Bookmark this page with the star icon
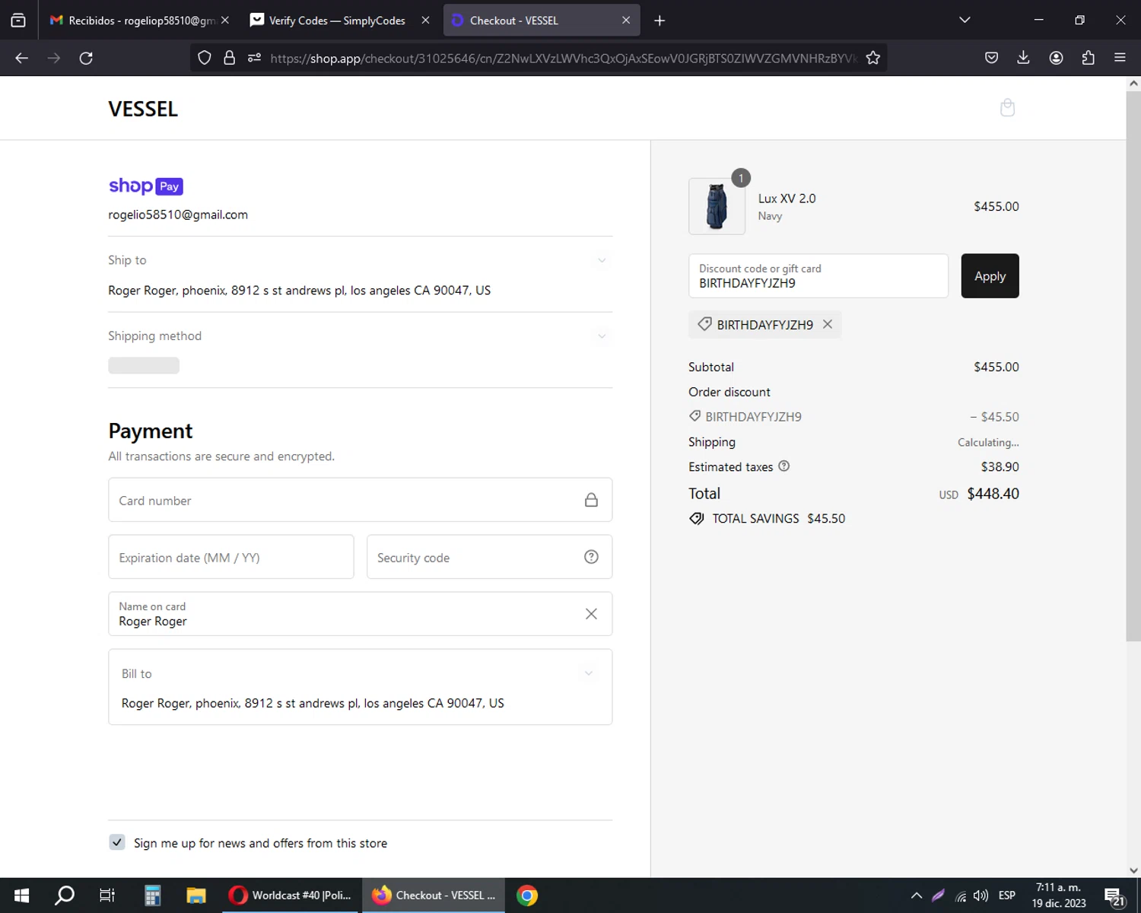Screen dimensions: 1141x913 point(872,58)
